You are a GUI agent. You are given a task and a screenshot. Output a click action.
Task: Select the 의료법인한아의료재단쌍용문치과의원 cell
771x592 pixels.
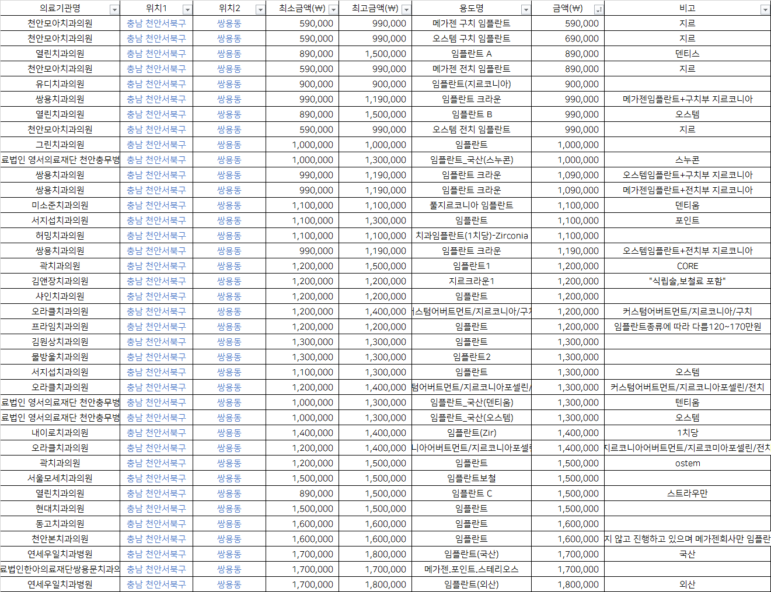tap(60, 569)
